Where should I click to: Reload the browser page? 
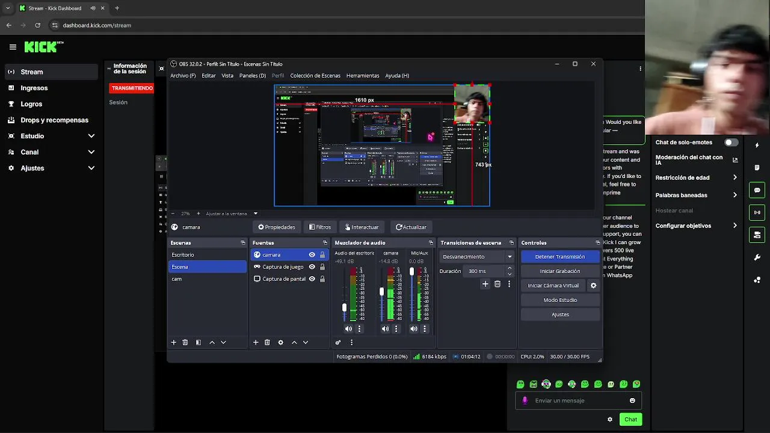pos(38,25)
